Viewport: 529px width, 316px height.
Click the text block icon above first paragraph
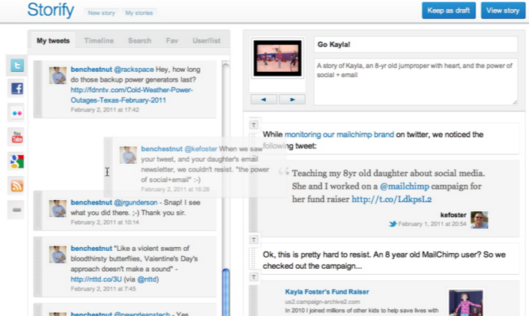pos(253,124)
